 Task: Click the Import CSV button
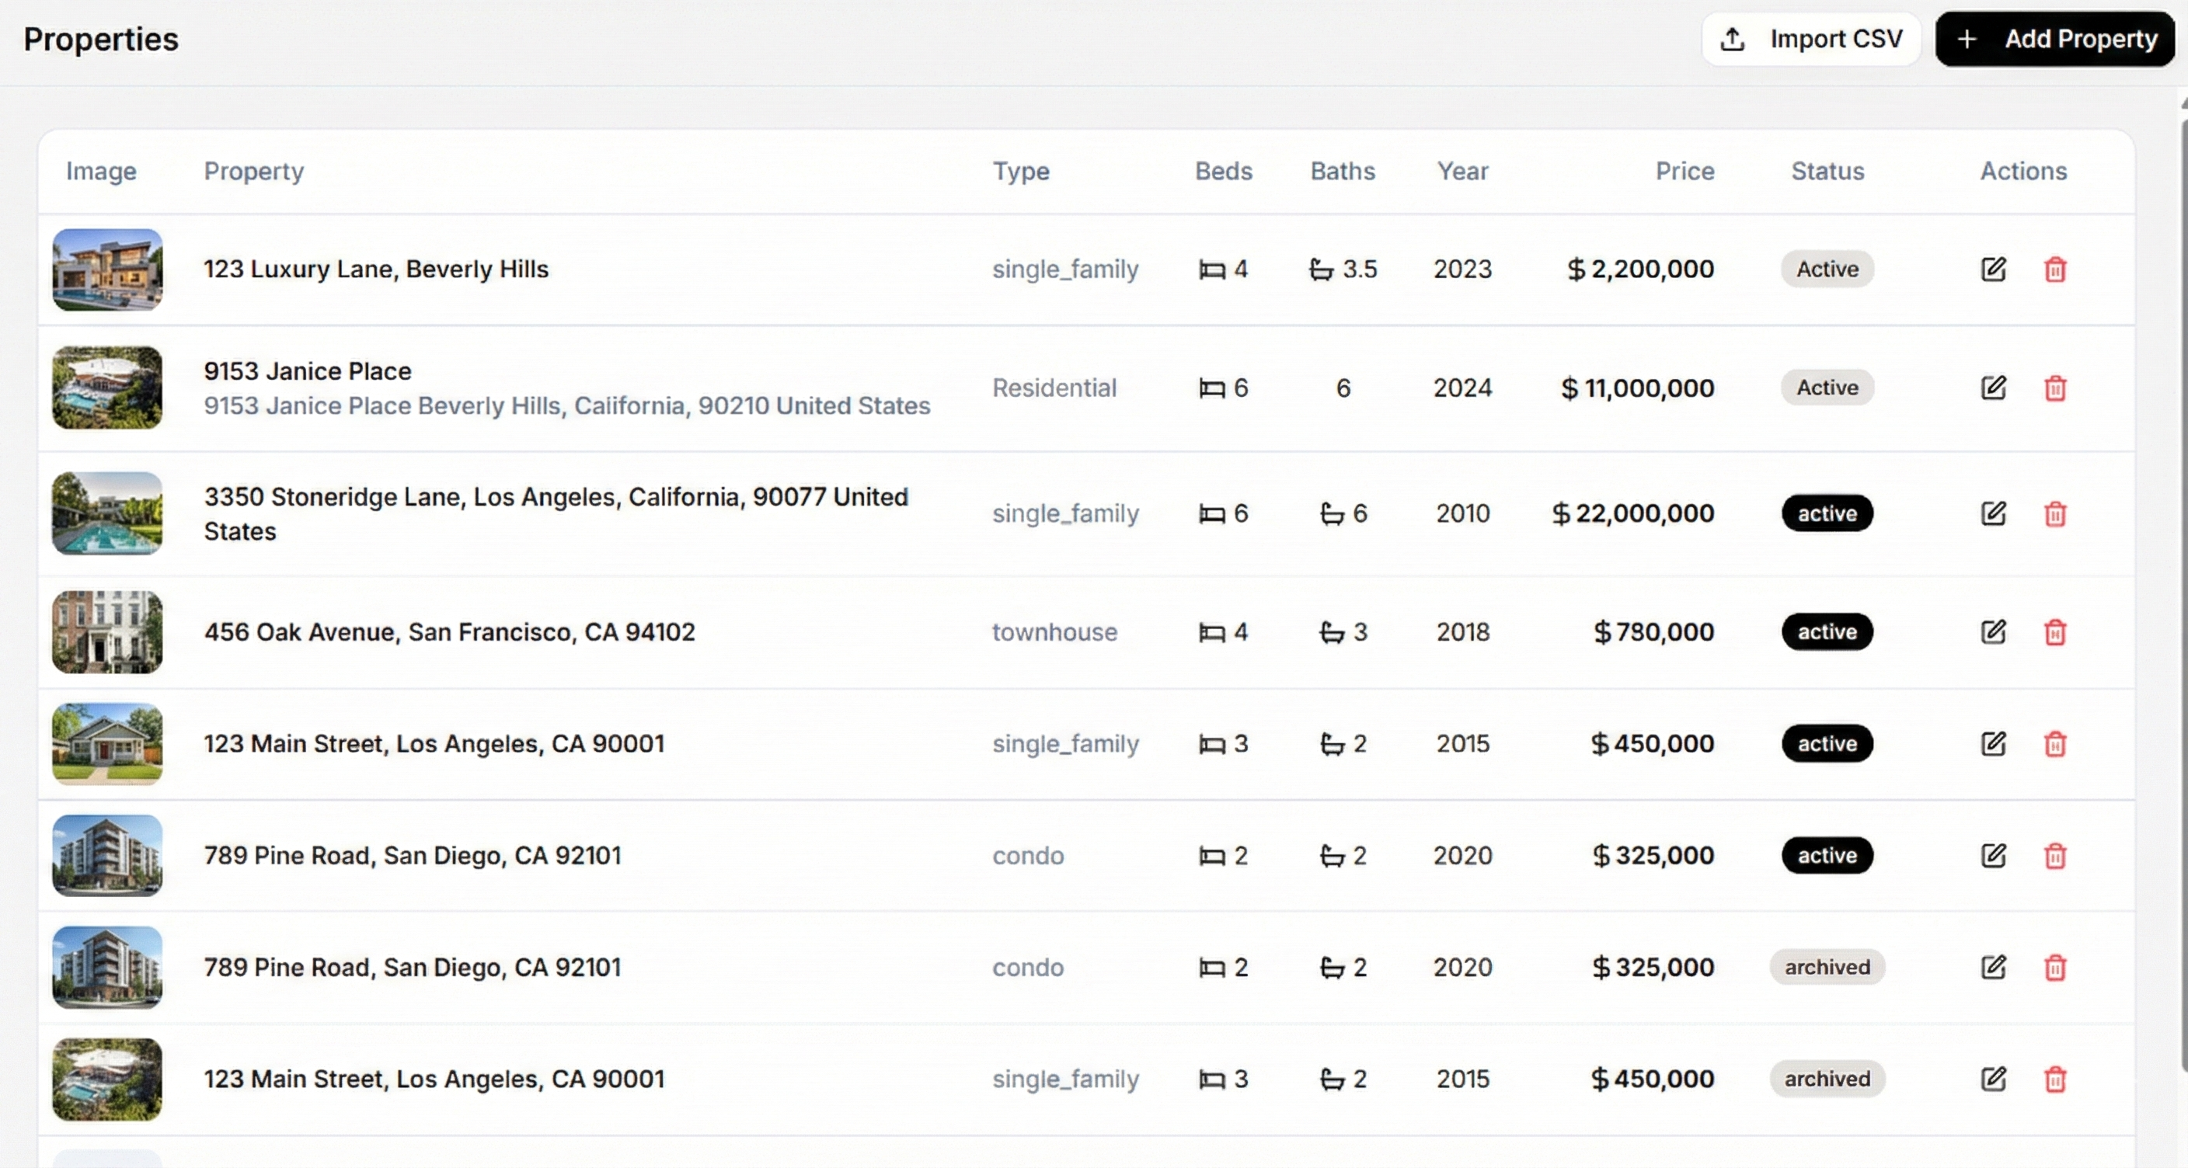(x=1812, y=38)
